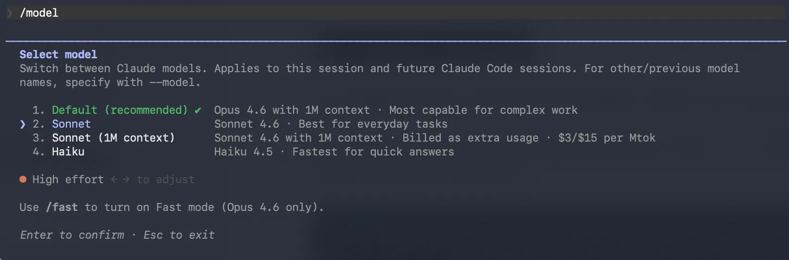Click the High effort label
The width and height of the screenshot is (789, 260).
[x=68, y=180]
